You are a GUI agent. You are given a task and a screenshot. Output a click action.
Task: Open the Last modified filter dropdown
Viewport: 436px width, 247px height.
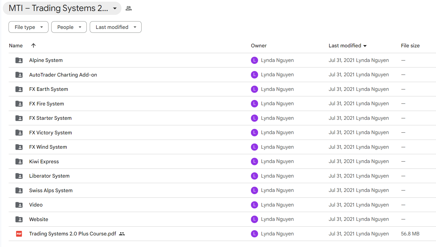click(116, 27)
